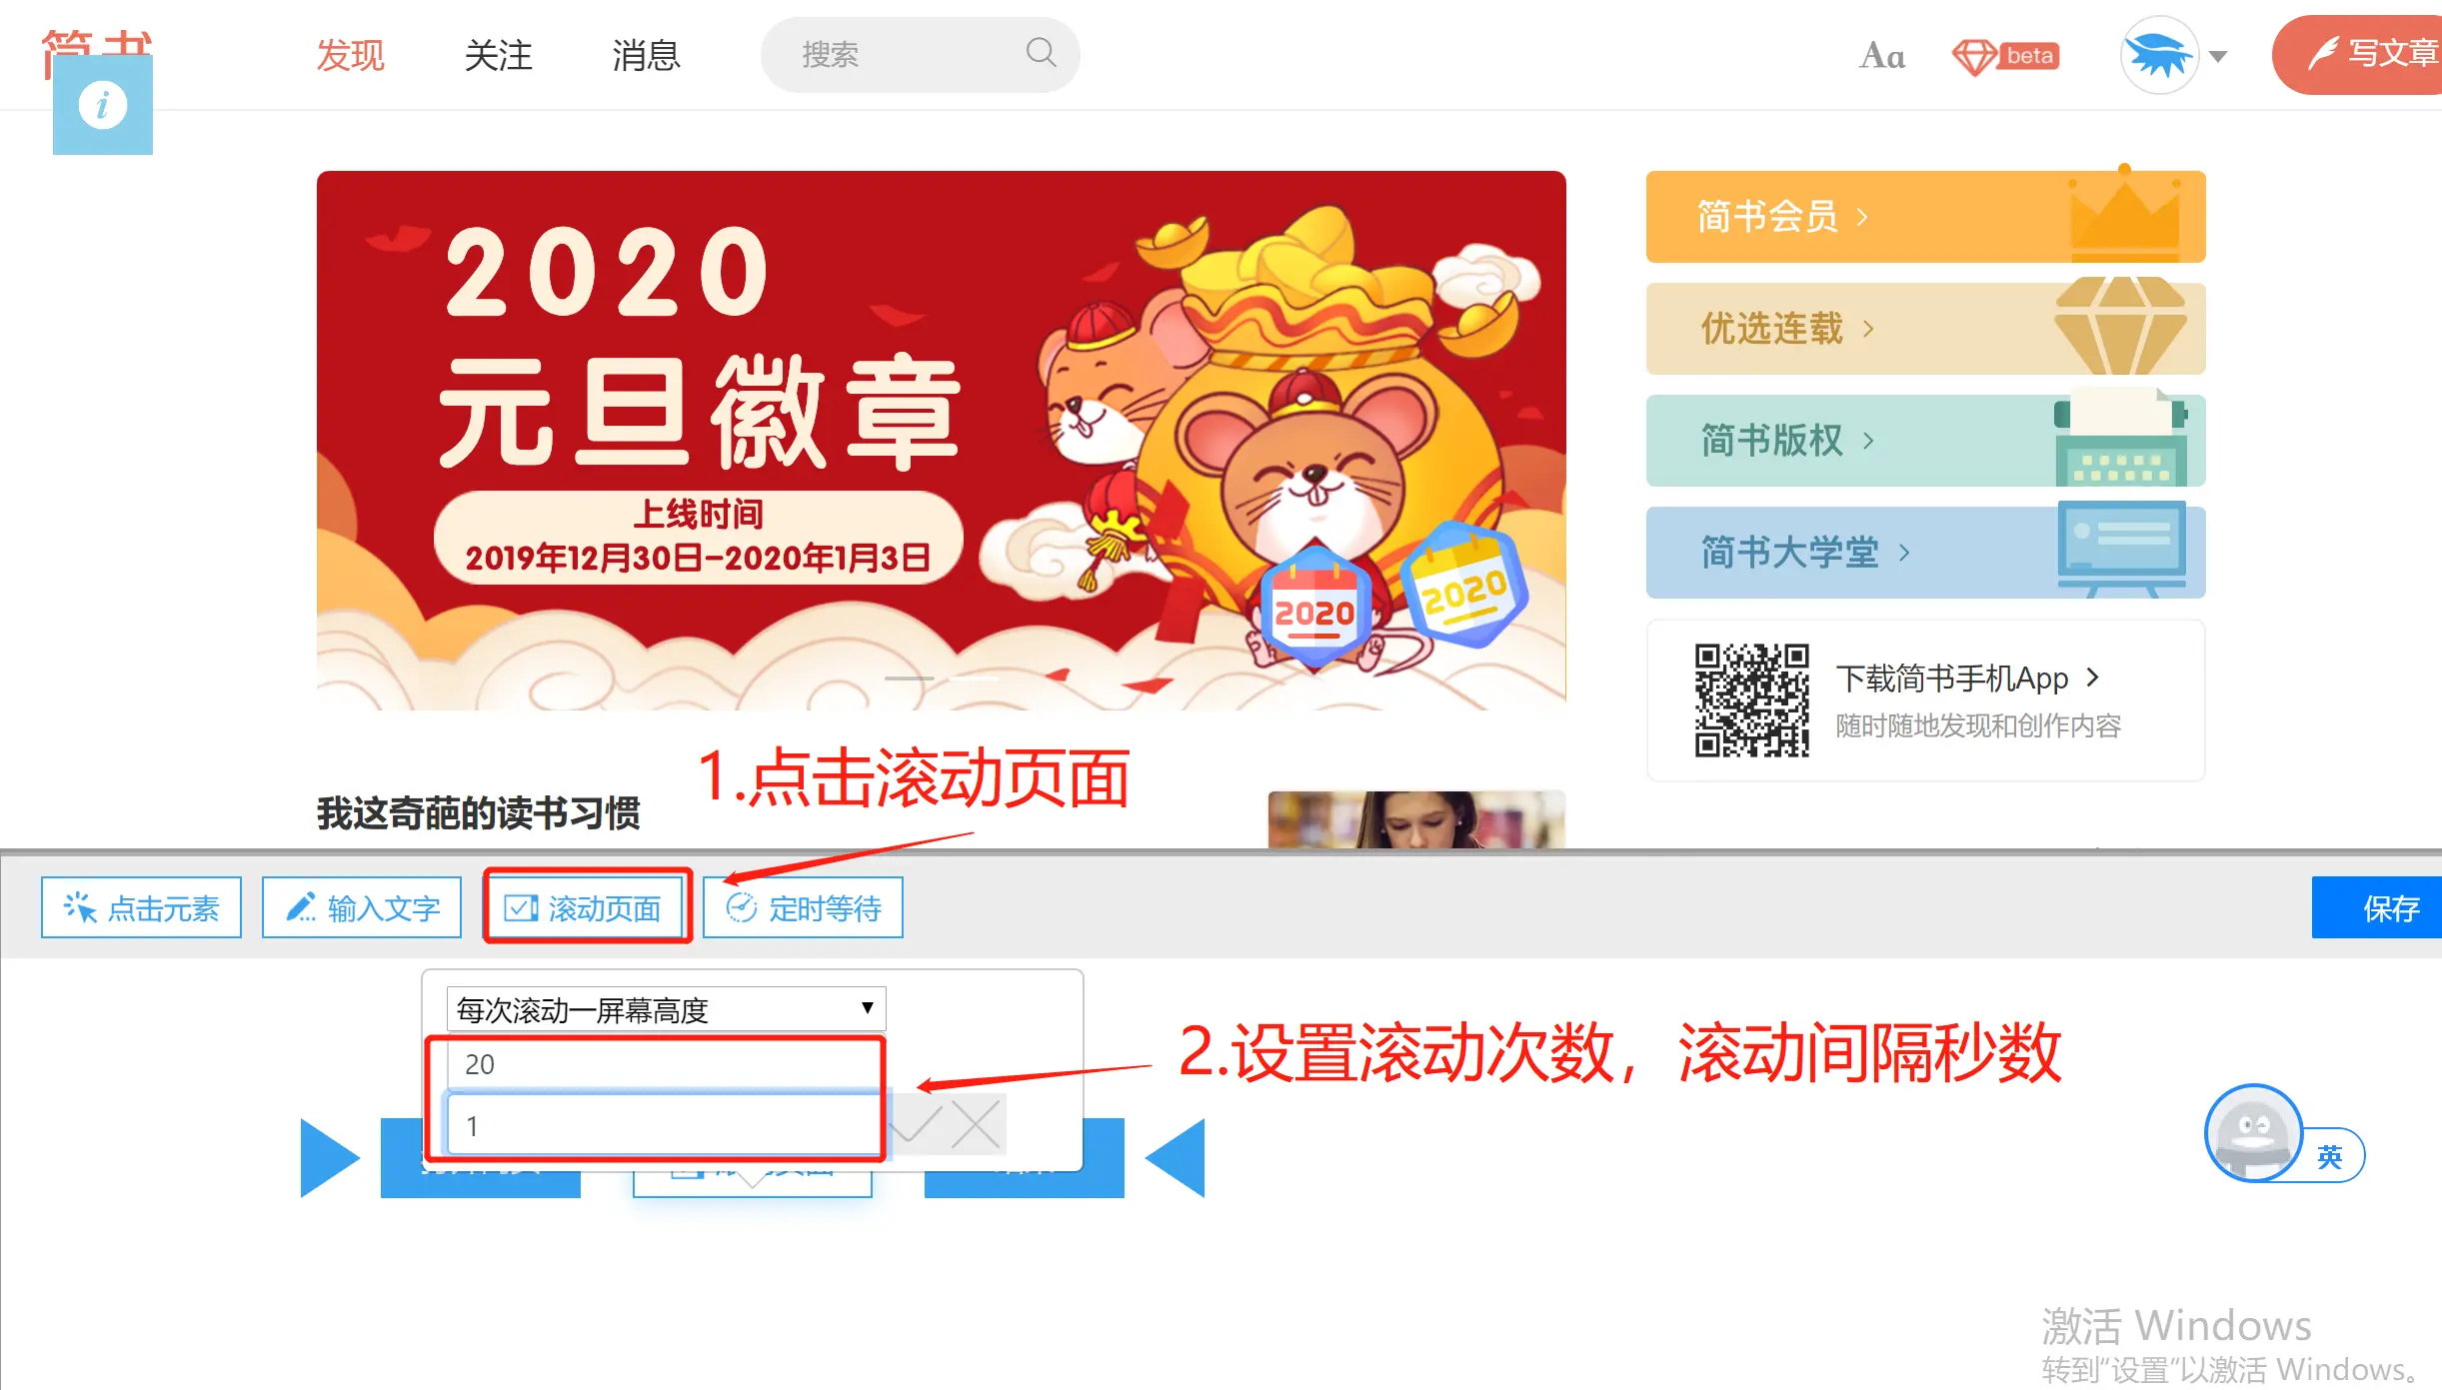Screen dimensions: 2442x1390
Task: Click the 保存 button
Action: click(x=2377, y=907)
